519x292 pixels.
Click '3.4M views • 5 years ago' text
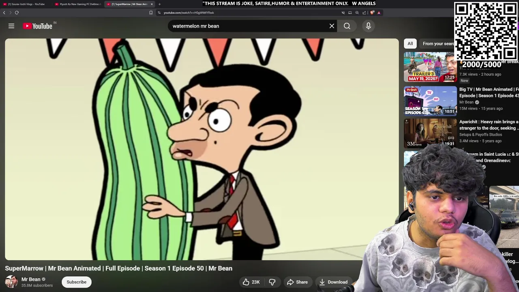pyautogui.click(x=480, y=141)
